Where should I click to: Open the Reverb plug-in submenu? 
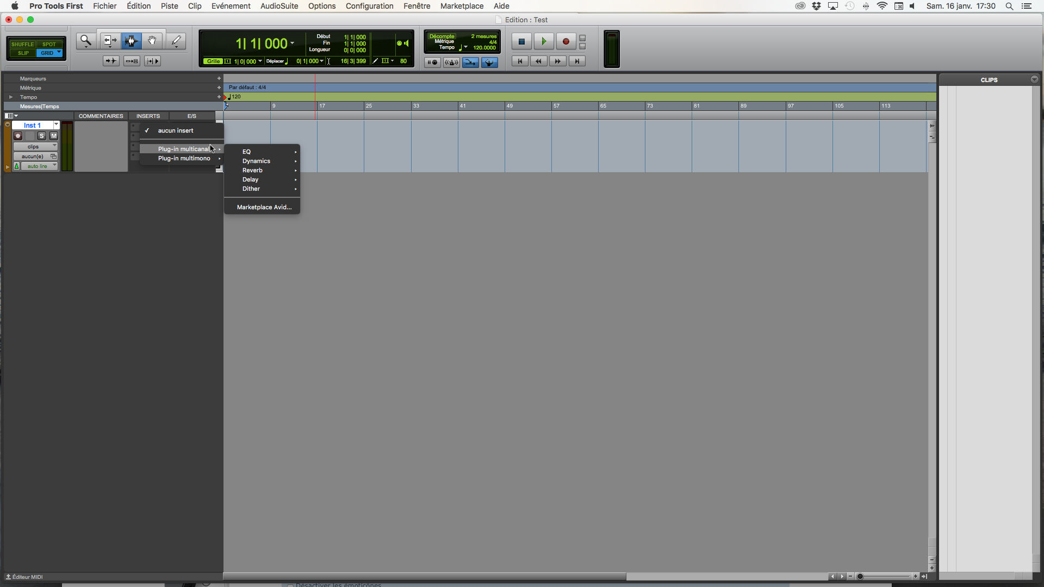click(252, 170)
